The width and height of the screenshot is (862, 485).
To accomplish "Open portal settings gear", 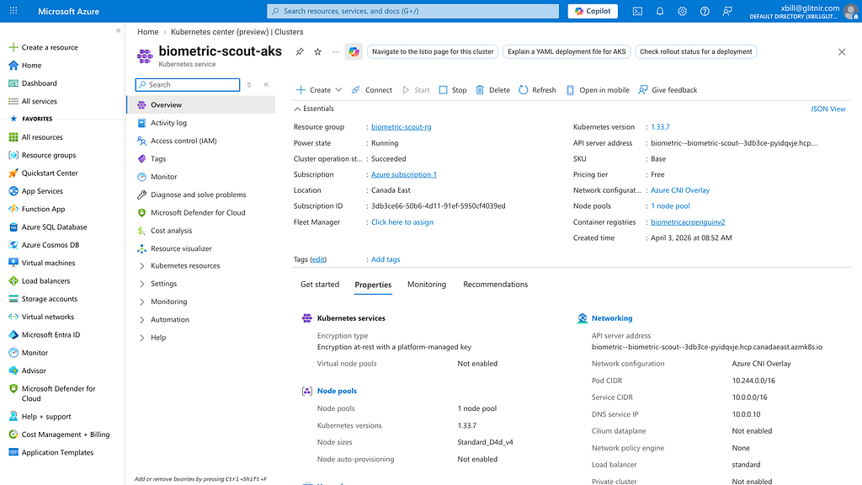I will click(x=682, y=11).
